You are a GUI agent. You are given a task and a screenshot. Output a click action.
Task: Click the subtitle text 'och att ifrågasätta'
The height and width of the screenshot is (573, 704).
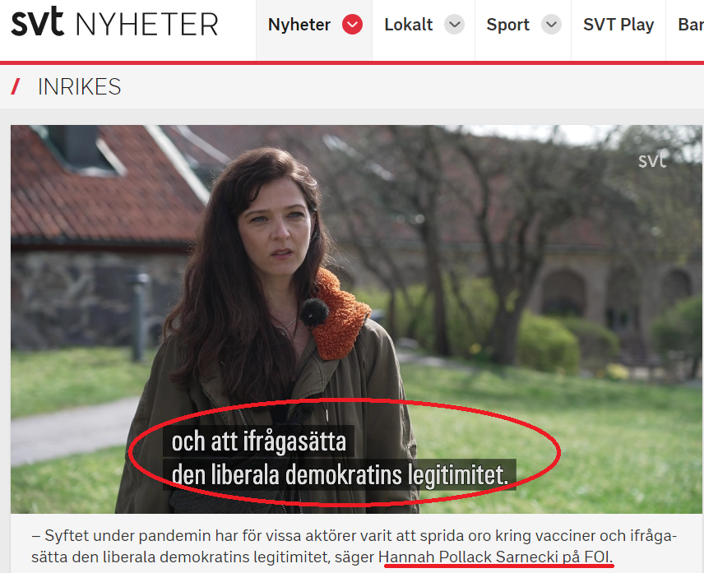click(259, 441)
